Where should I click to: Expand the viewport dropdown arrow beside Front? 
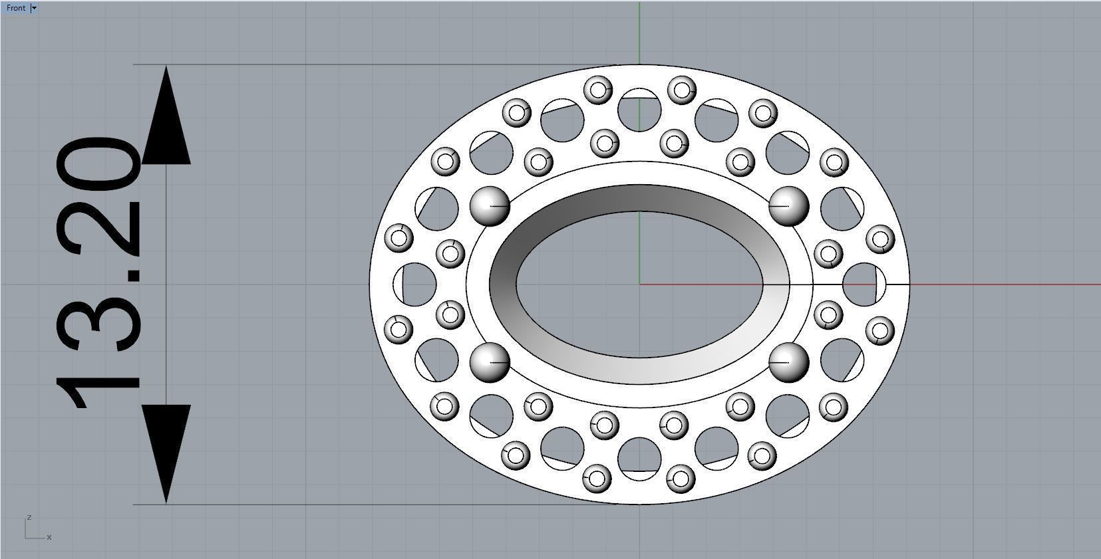coord(35,8)
